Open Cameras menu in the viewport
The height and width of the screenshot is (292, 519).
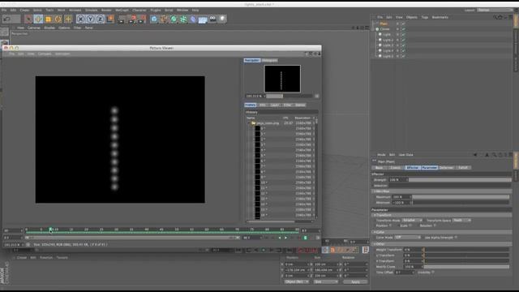point(34,28)
